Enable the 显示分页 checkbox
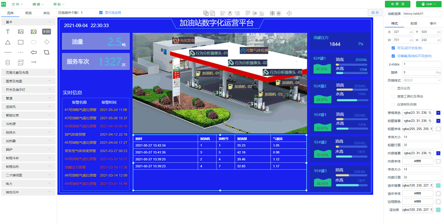444x224 pixels. point(393,88)
